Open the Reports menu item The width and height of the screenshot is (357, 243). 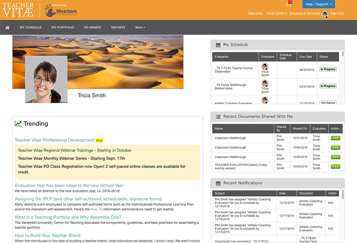(118, 27)
